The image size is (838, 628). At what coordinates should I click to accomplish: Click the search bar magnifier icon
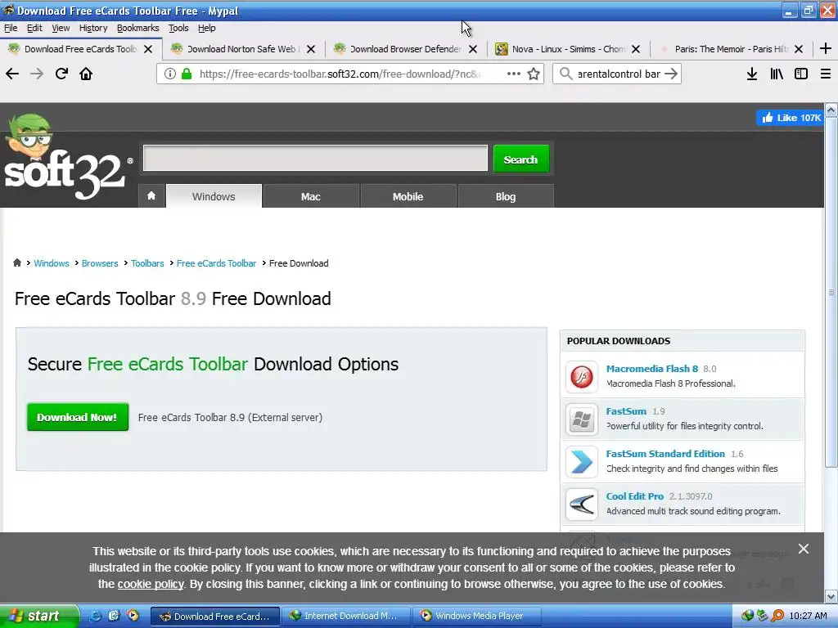click(565, 74)
